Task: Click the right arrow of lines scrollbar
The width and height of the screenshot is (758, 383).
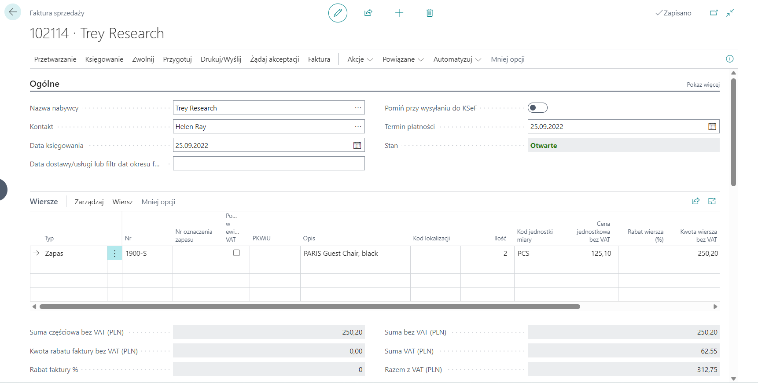Action: [x=715, y=306]
